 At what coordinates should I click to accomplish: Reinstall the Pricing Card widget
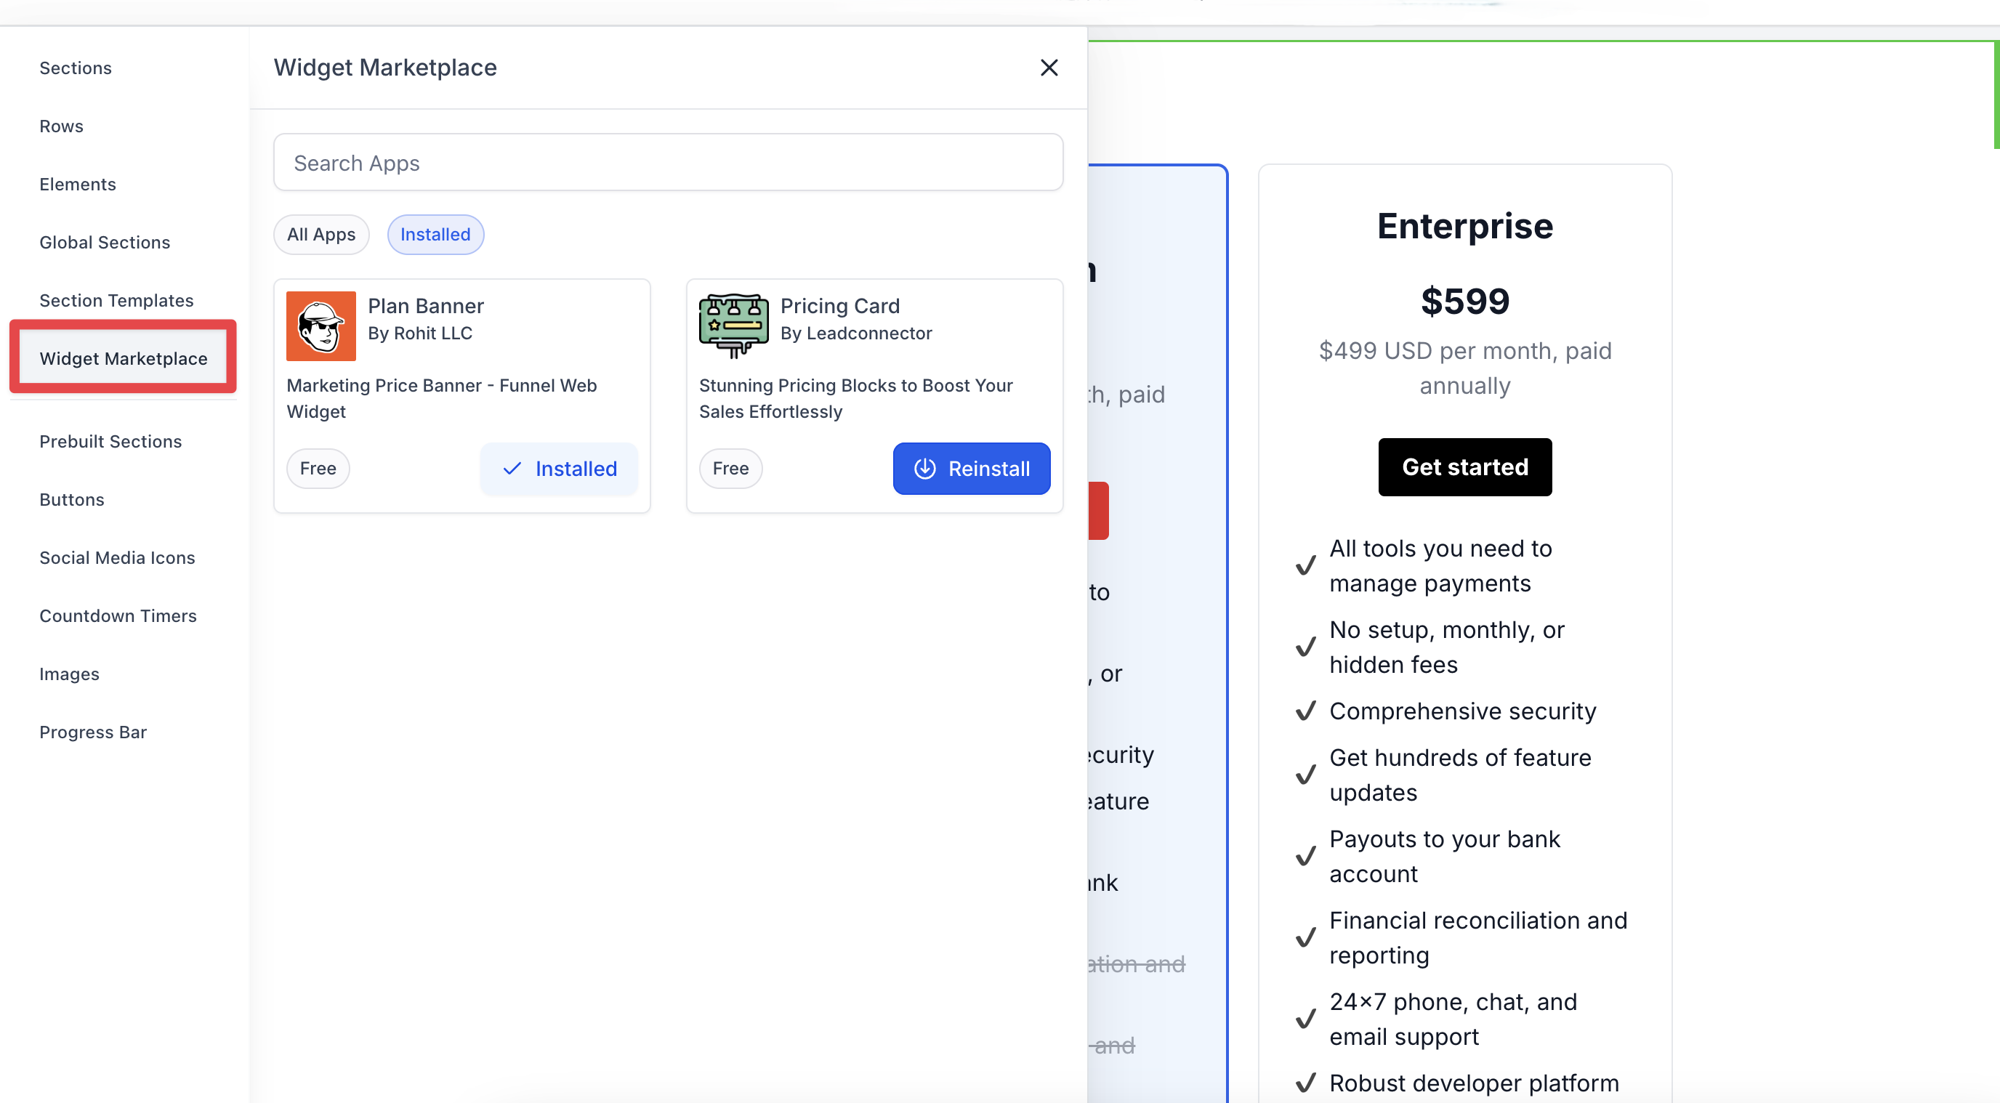pos(971,469)
